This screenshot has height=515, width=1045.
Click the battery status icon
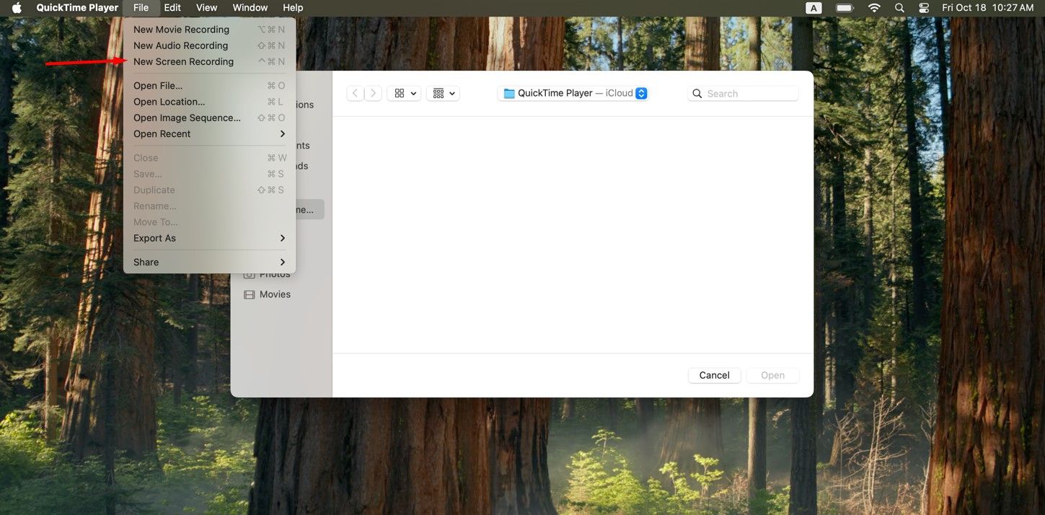click(844, 7)
